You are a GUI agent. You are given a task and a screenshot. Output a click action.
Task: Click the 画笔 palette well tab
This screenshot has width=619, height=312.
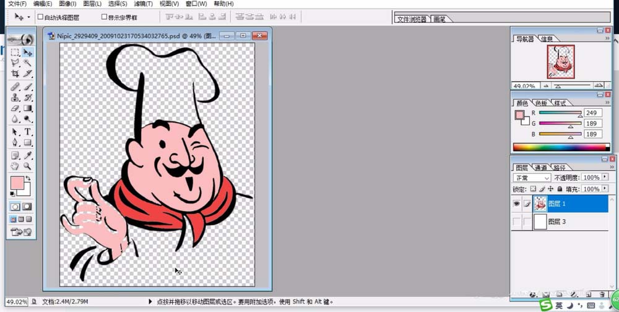(x=439, y=19)
